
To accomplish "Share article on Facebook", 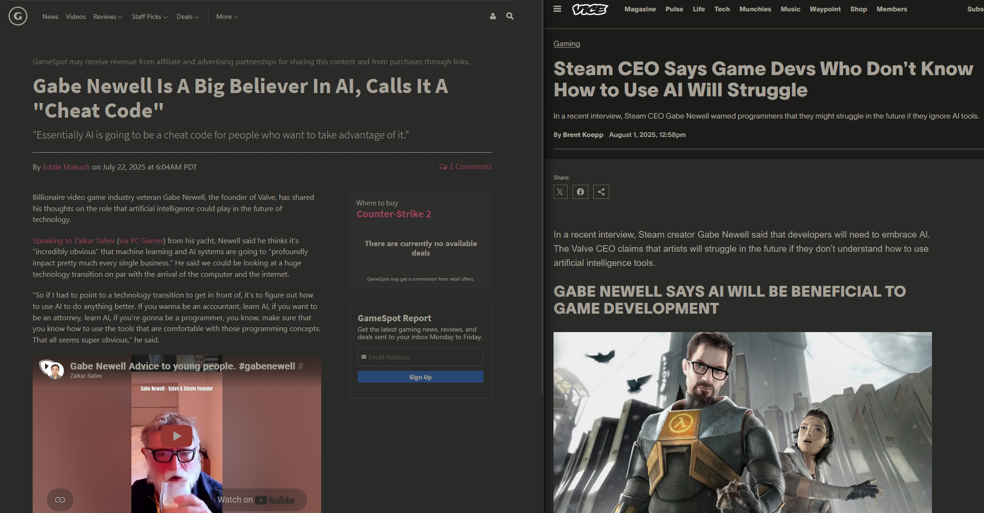I will (580, 192).
